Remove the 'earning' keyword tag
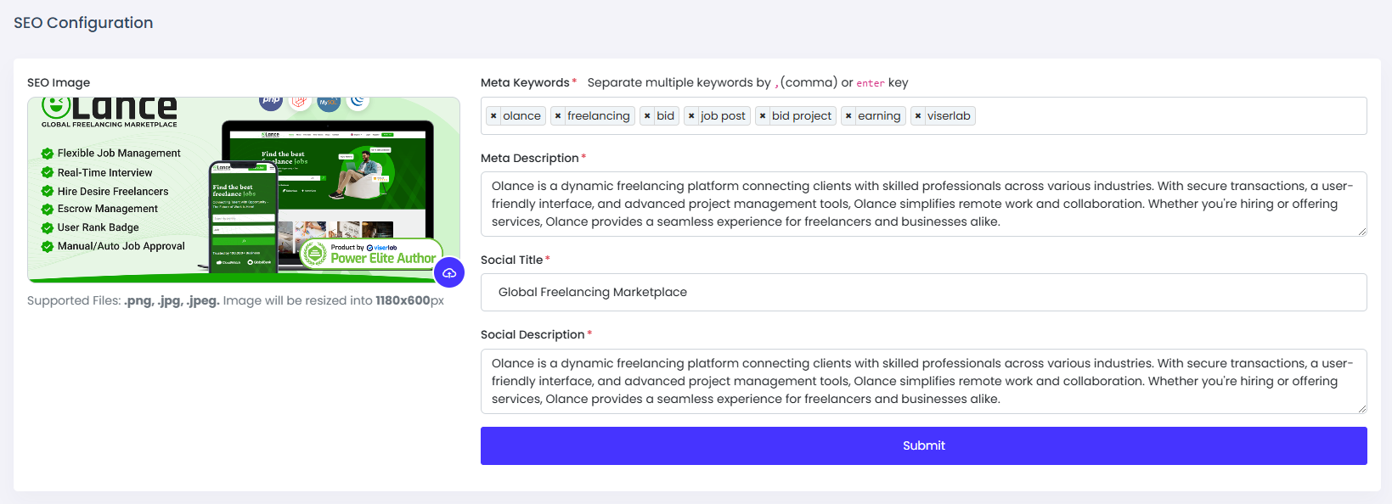The height and width of the screenshot is (504, 1392). (x=848, y=116)
